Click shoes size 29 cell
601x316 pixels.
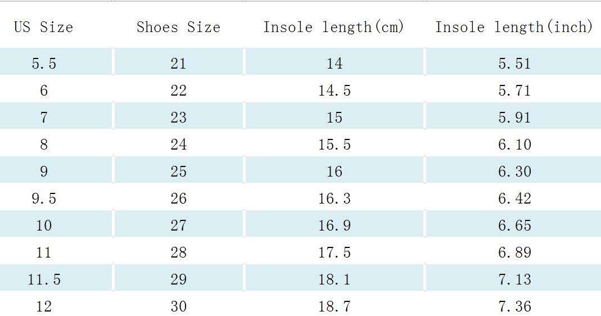(178, 279)
